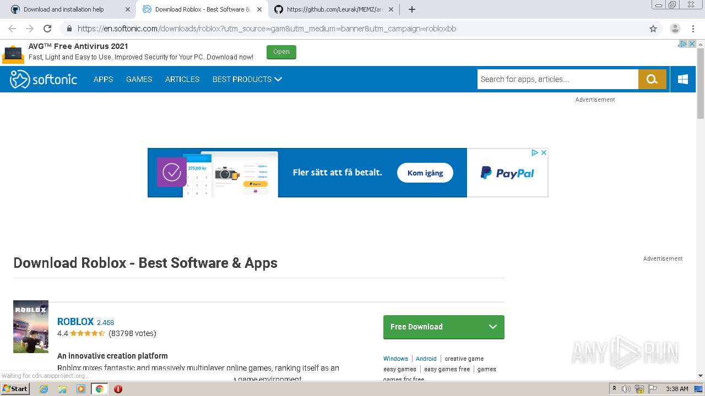This screenshot has height=396, width=705.
Task: Click 'Kom igång' on the PayPal ad
Action: click(425, 173)
